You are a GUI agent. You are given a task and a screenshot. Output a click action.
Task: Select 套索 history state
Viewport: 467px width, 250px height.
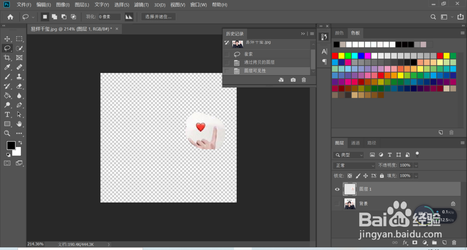point(267,54)
